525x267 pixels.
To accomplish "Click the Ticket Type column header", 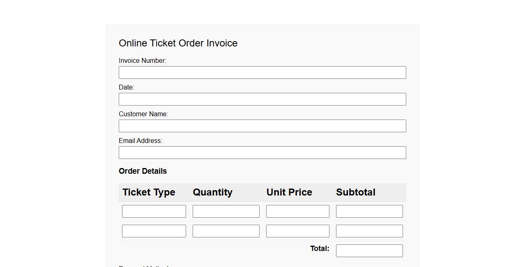I will 149,192.
